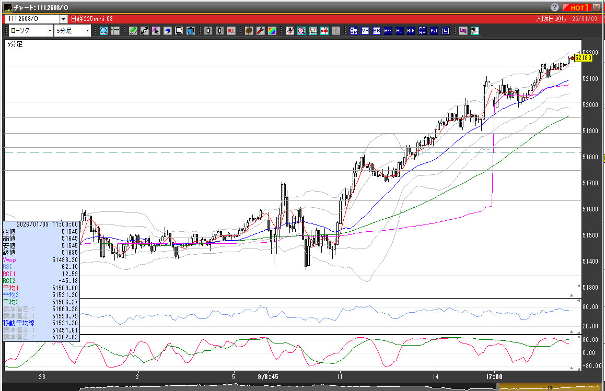The width and height of the screenshot is (605, 391).
Task: Click the HOT1 button in title bar
Action: (x=578, y=7)
